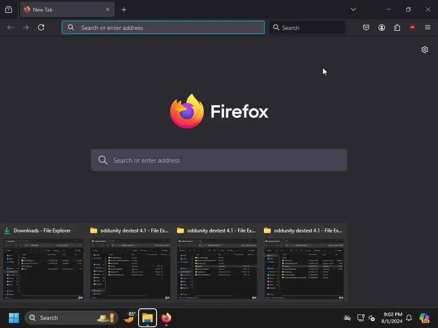438x328 pixels.
Task: Select the New Tab tab
Action: click(67, 9)
